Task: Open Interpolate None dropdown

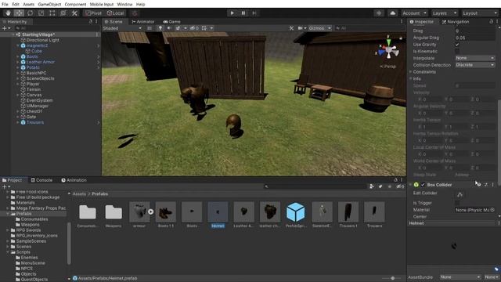Action: click(x=475, y=58)
